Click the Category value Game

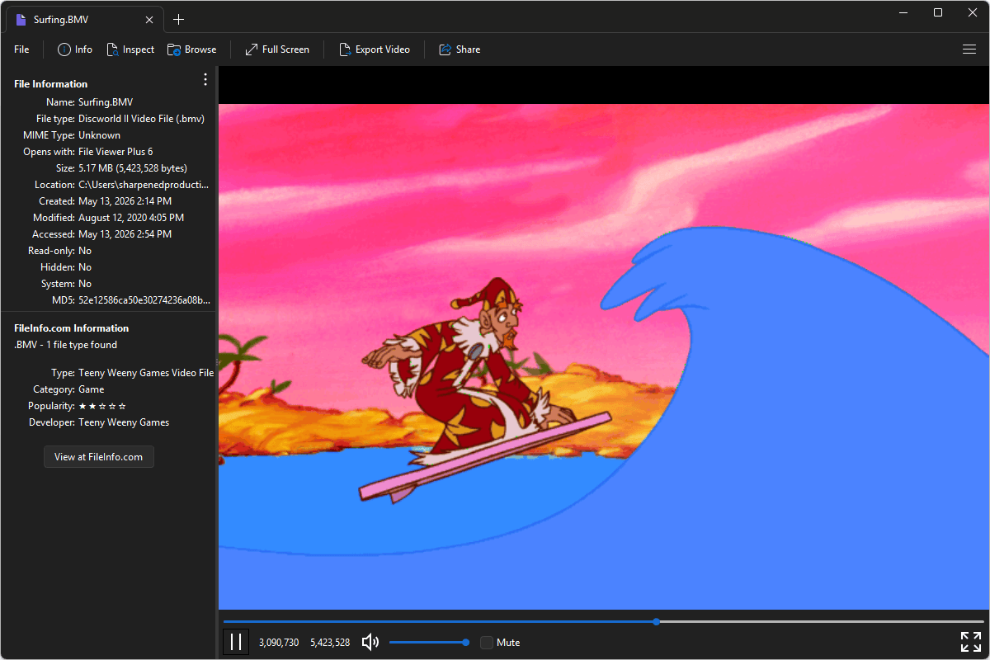(91, 389)
